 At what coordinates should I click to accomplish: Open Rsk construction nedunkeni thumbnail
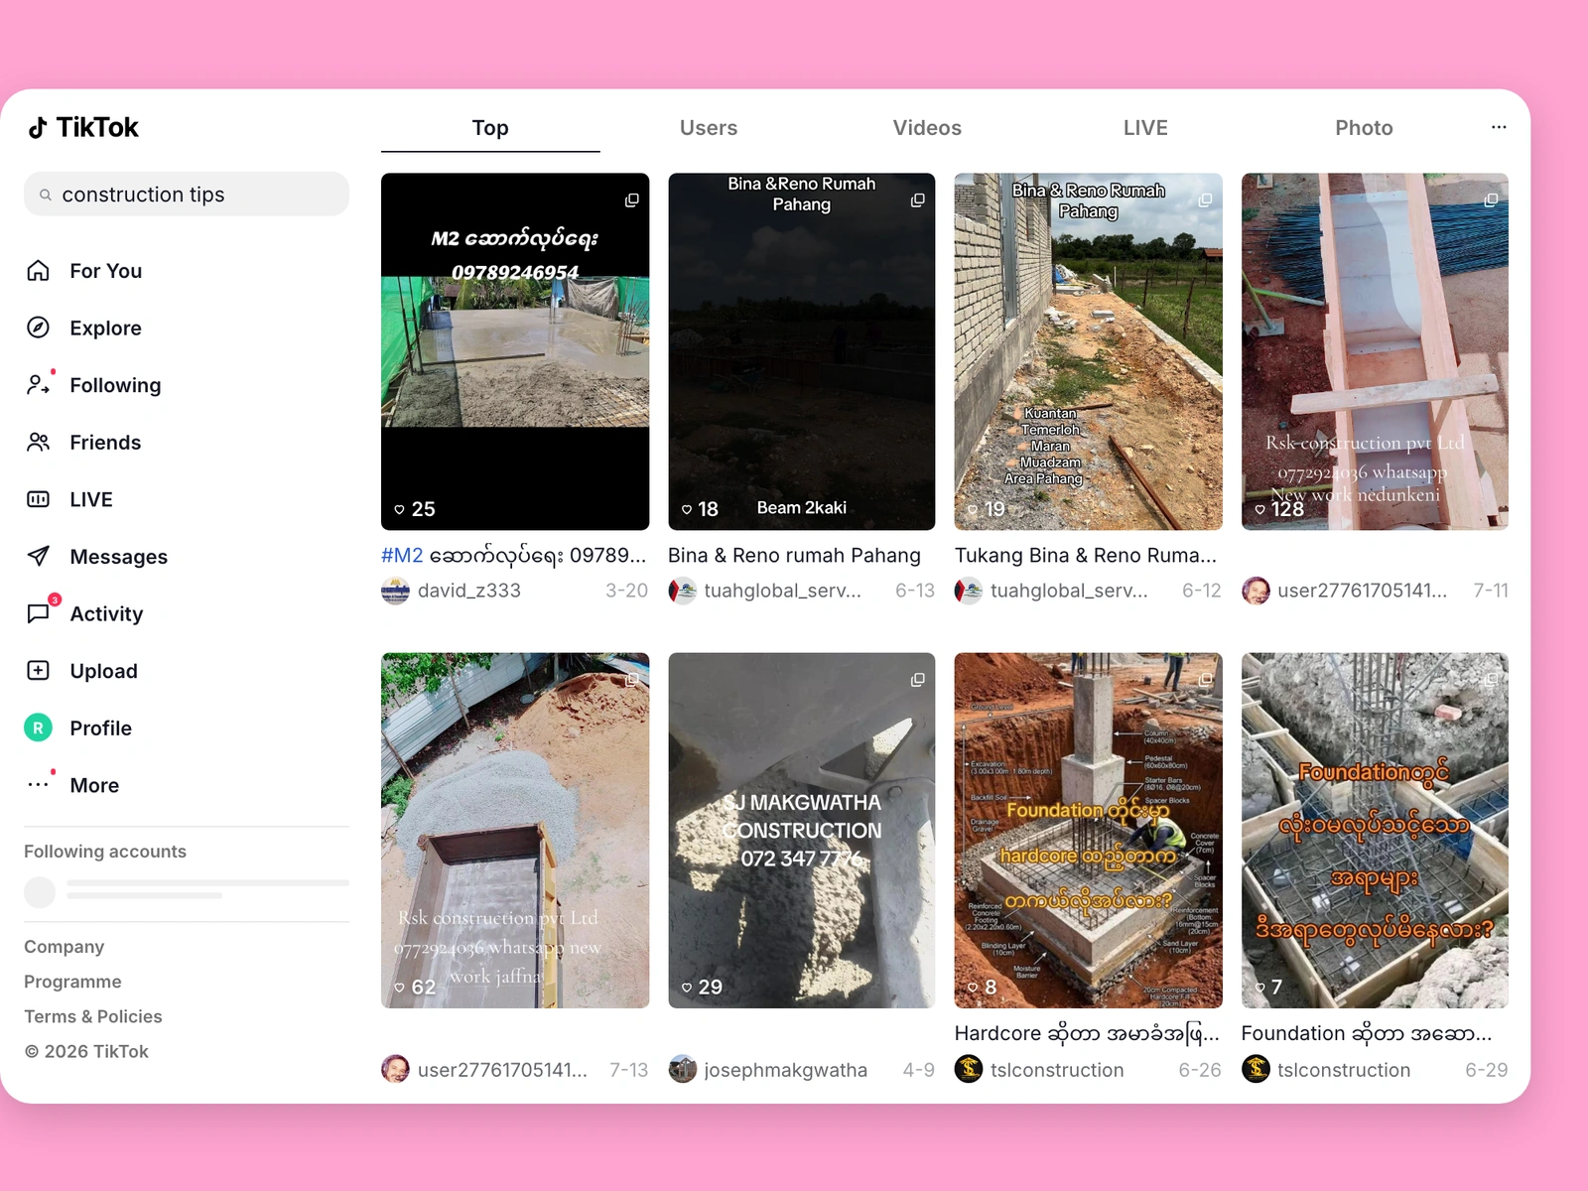tap(1375, 351)
